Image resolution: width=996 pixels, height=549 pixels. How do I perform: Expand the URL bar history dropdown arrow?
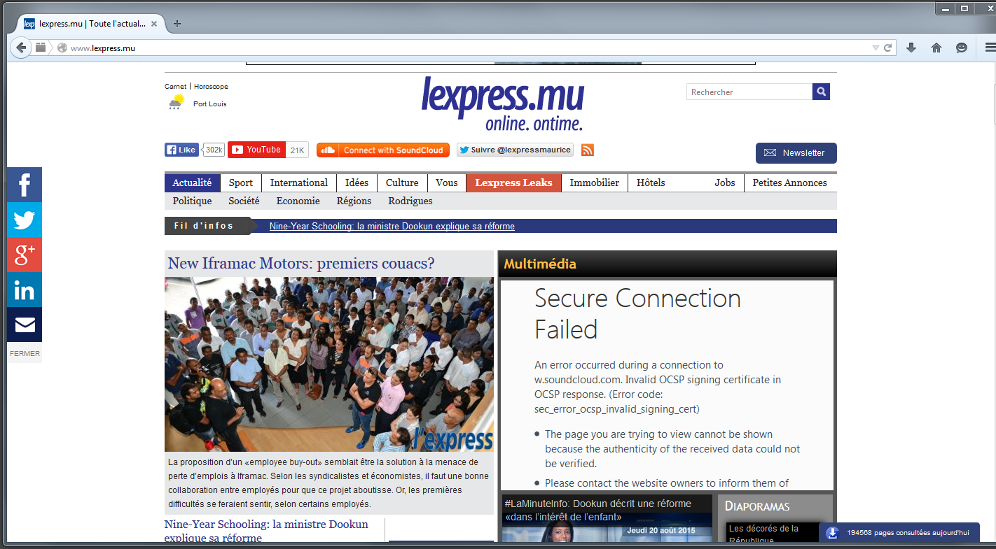point(875,48)
